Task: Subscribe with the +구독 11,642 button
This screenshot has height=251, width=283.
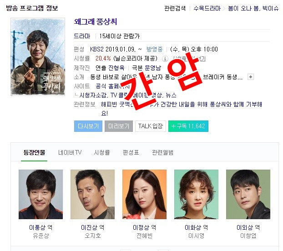Action: (188, 126)
